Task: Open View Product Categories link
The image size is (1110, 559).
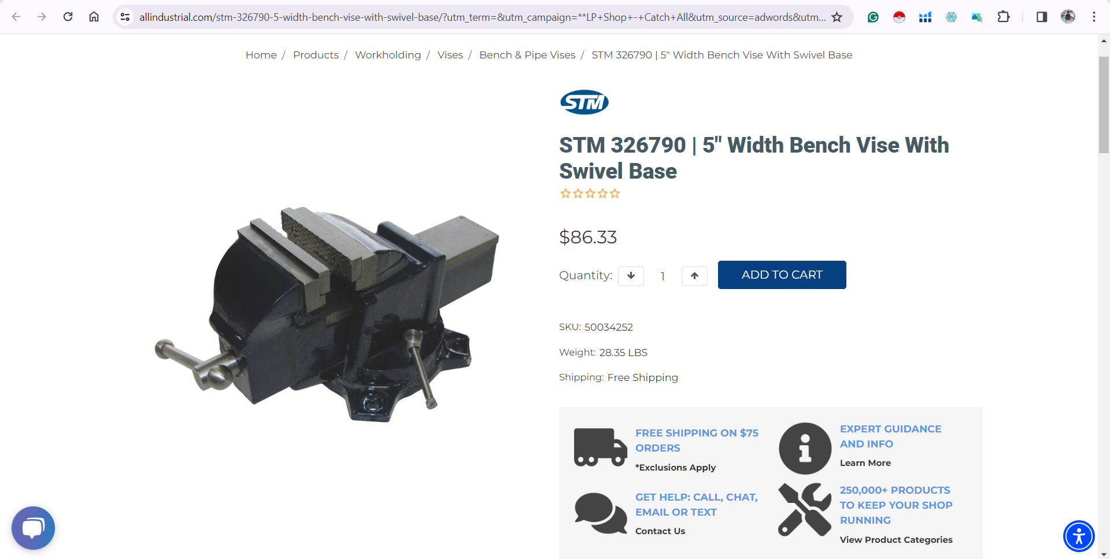Action: click(896, 539)
